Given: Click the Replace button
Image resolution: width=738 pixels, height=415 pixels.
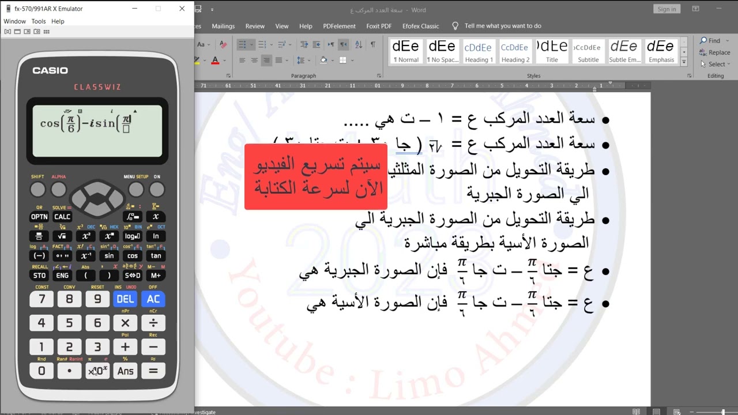Looking at the screenshot, I should pos(715,52).
